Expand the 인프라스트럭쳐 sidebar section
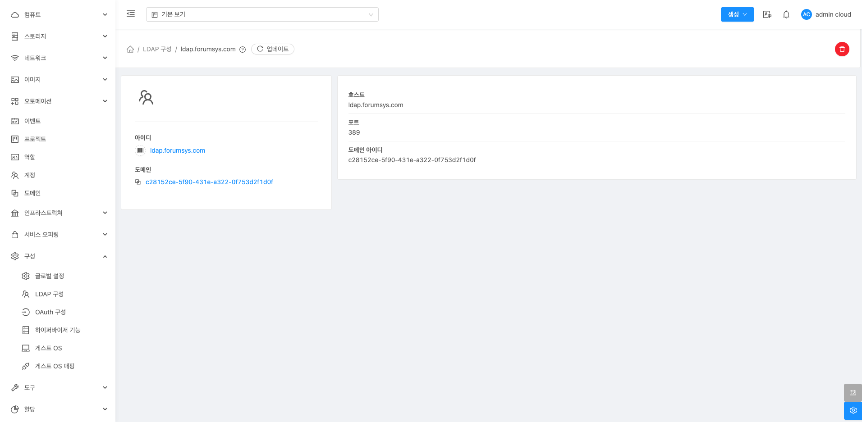 [58, 213]
